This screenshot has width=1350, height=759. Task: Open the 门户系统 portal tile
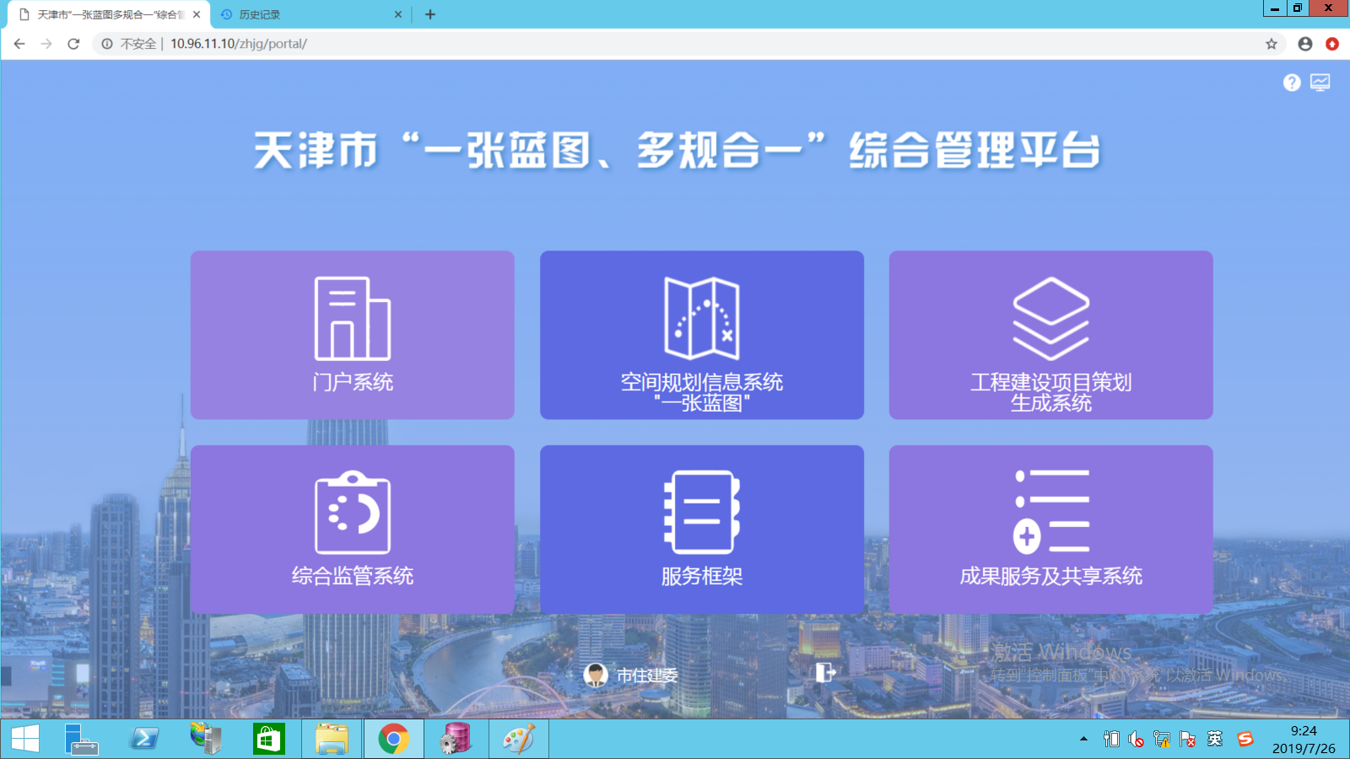pyautogui.click(x=352, y=335)
